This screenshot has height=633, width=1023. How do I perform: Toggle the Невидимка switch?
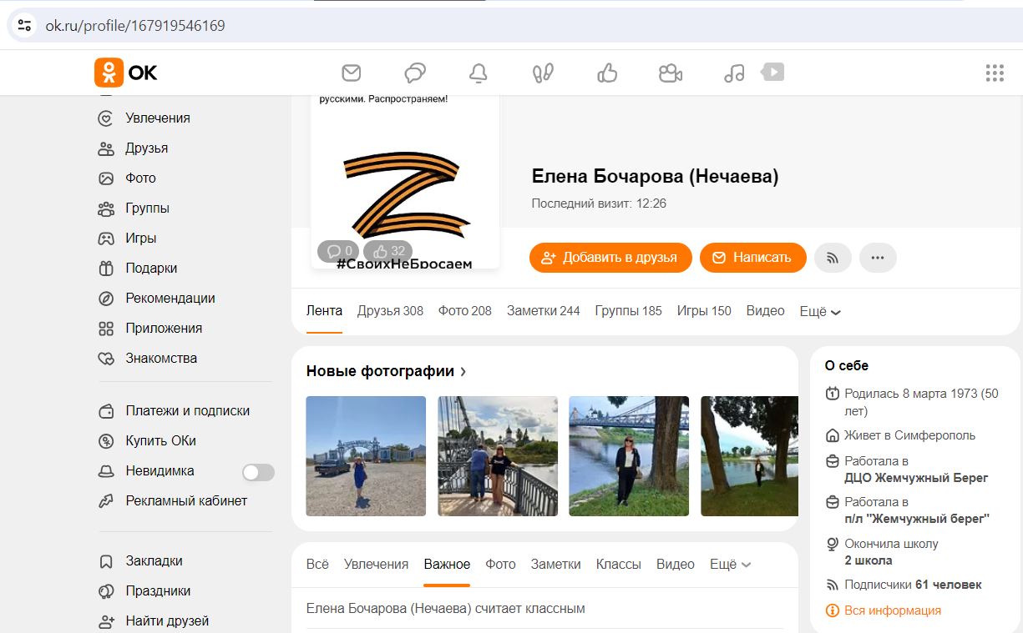pos(258,472)
